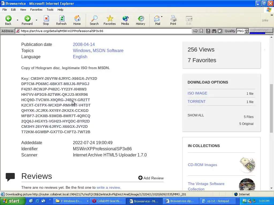Open the CD-ROM Images thumbnail
The image size is (274, 205).
click(x=247, y=165)
